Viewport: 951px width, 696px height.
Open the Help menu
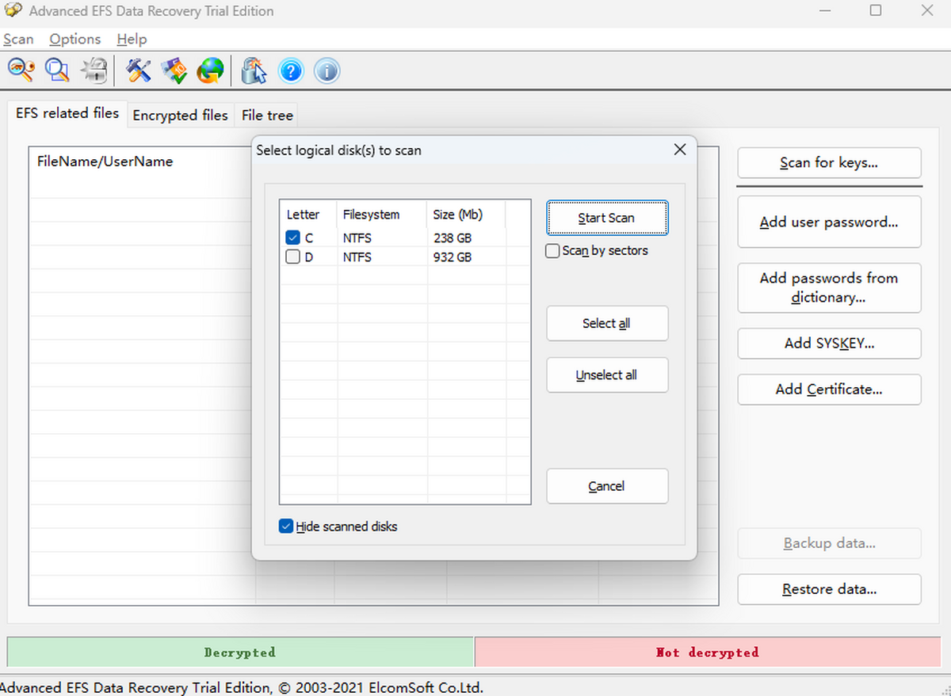132,39
